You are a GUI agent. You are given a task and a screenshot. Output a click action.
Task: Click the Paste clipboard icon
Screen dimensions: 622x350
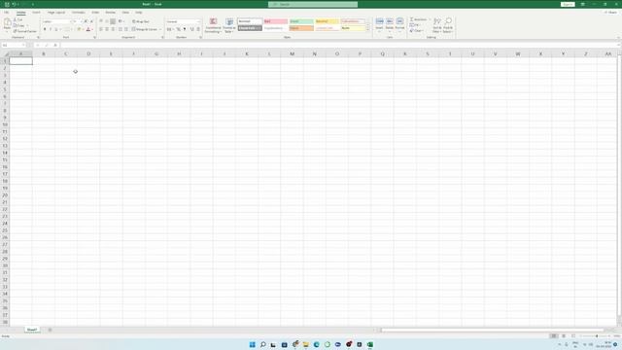tap(7, 22)
